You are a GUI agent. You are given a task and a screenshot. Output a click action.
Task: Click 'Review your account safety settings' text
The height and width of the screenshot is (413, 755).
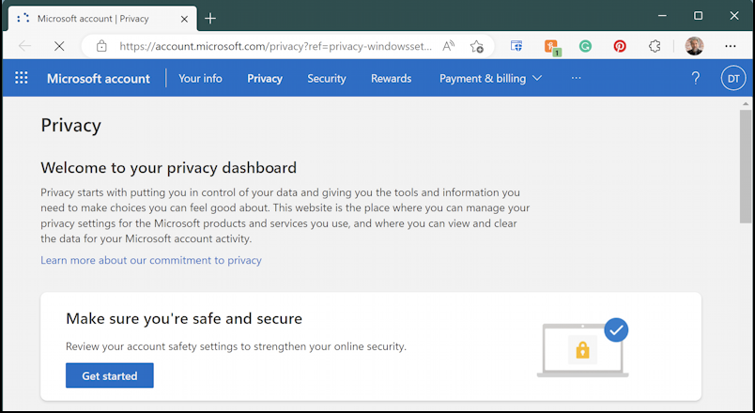tap(236, 346)
